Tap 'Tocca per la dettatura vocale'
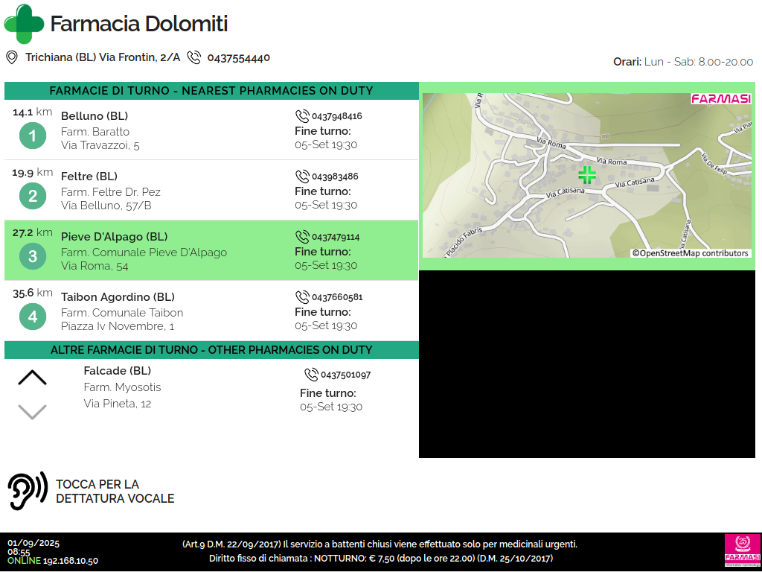 tap(115, 492)
